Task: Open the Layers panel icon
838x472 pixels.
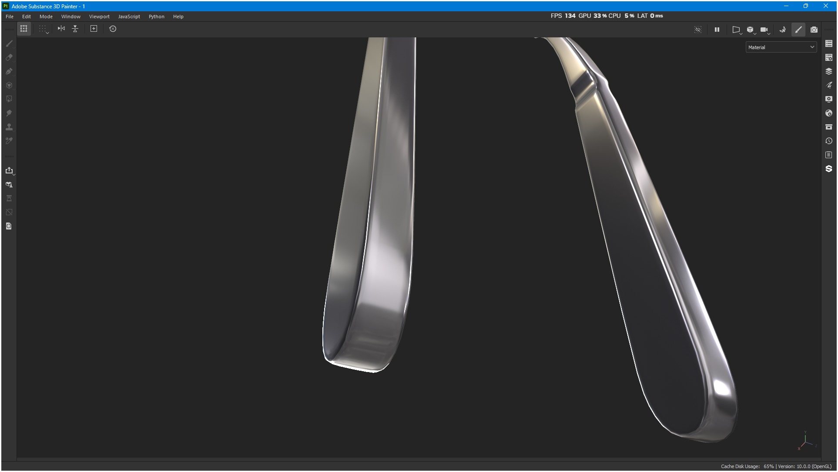Action: (x=828, y=71)
